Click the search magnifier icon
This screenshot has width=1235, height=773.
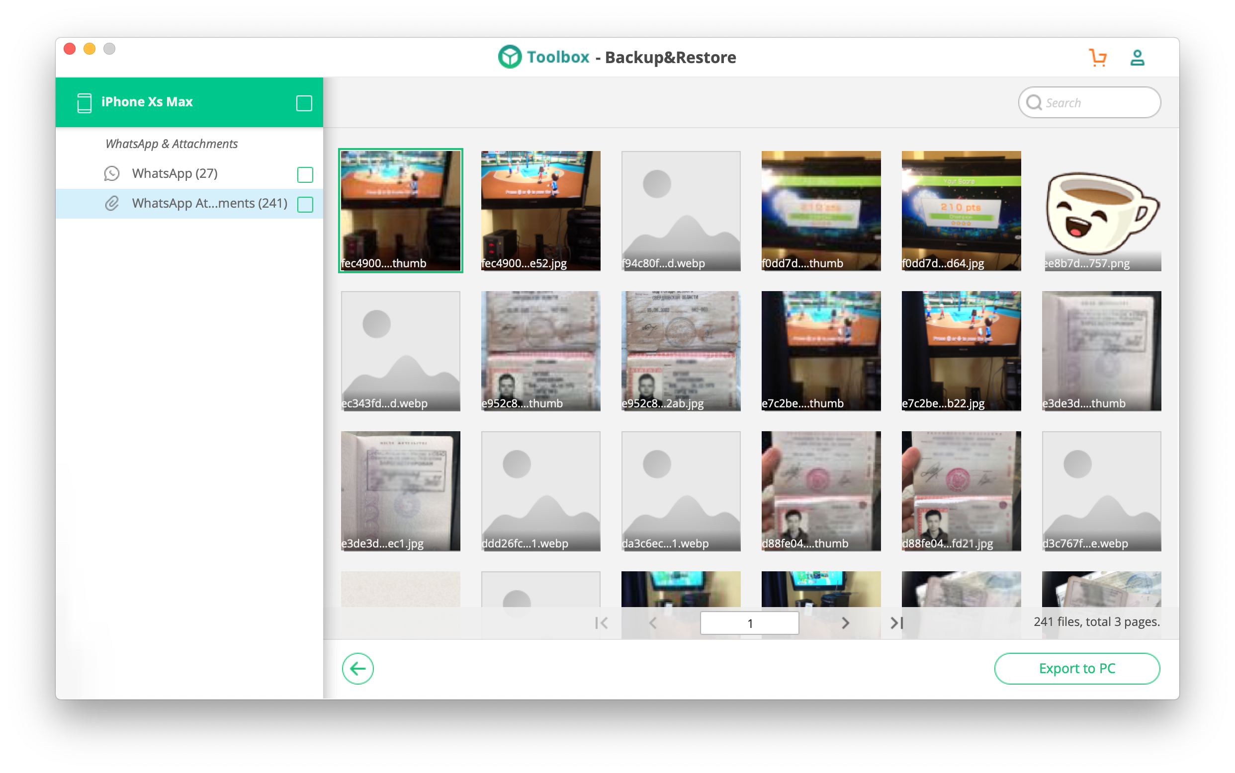pyautogui.click(x=1034, y=103)
